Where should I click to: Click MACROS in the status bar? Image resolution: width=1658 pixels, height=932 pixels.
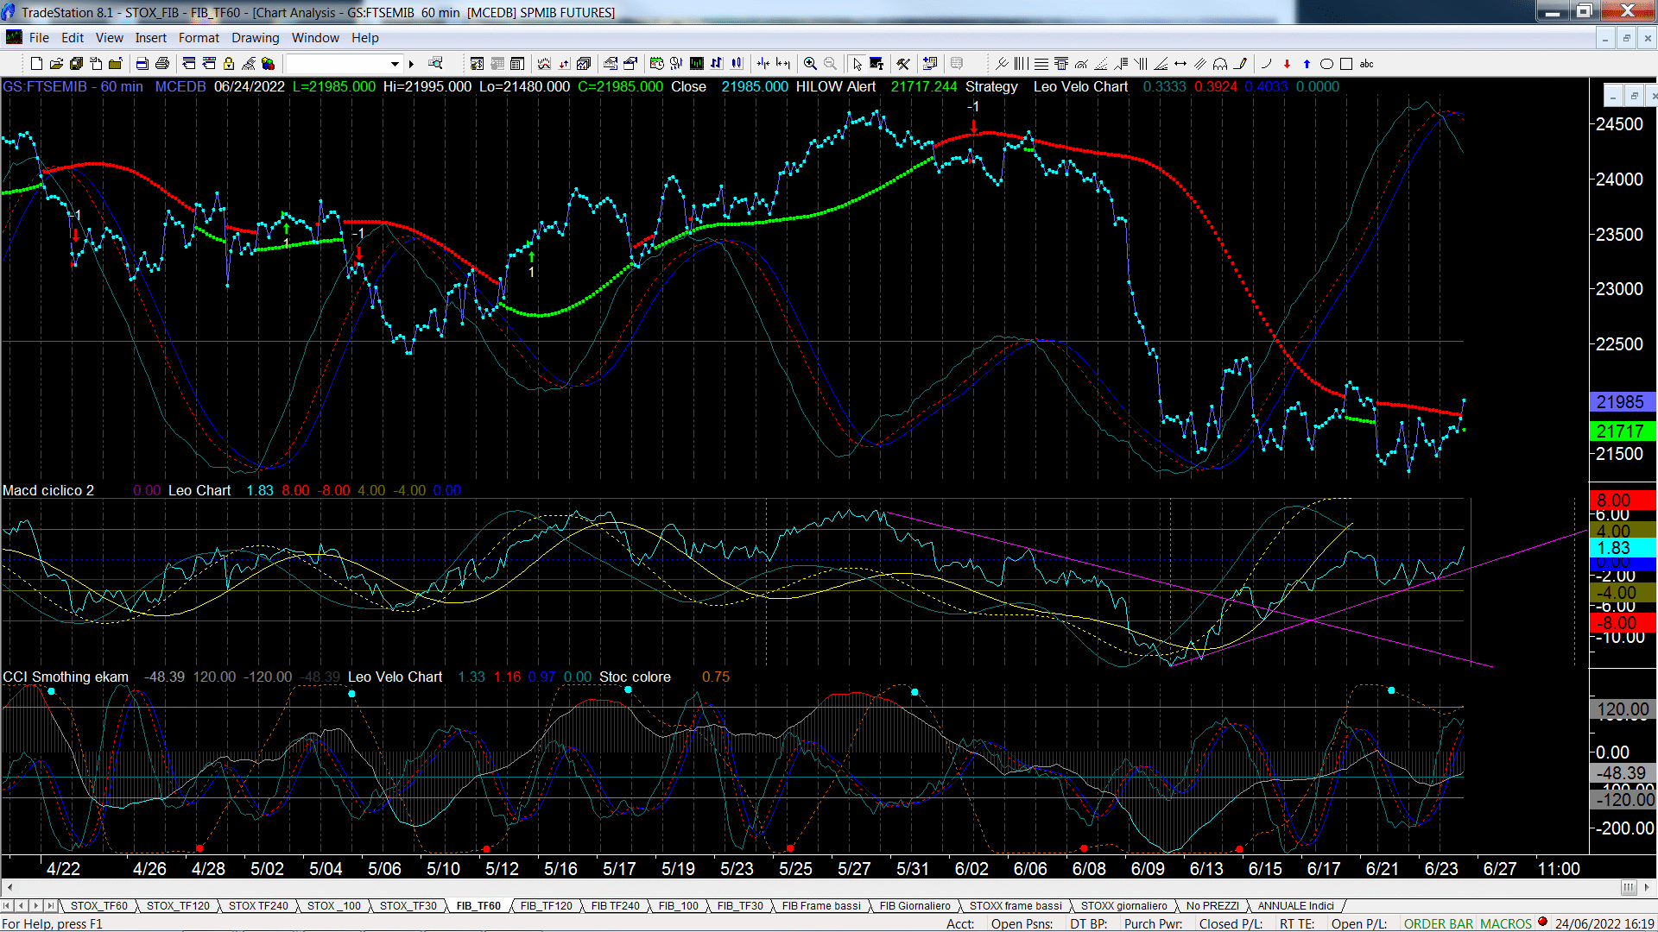(x=1506, y=923)
